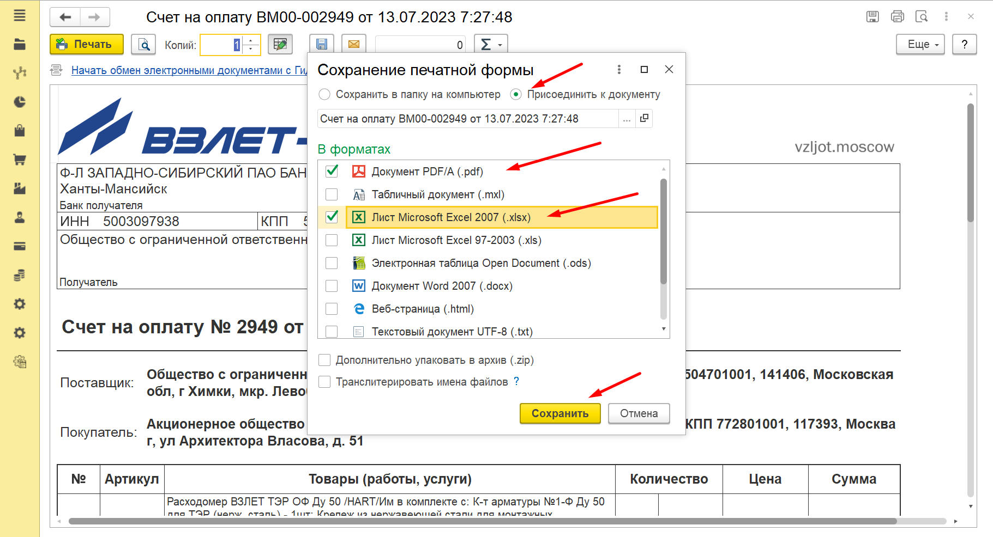Click the document name field in the dialog
Image resolution: width=993 pixels, height=537 pixels.
[x=468, y=119]
